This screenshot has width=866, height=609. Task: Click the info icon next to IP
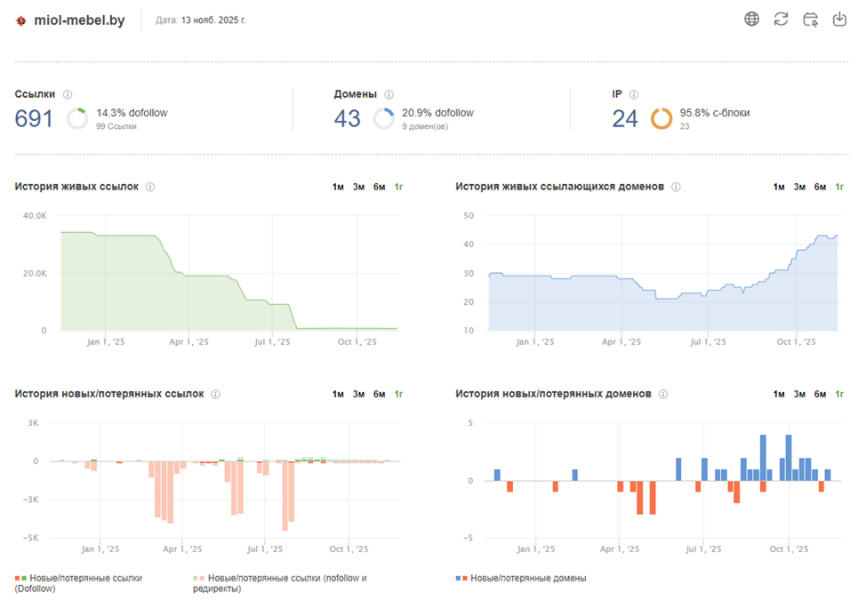pos(634,94)
